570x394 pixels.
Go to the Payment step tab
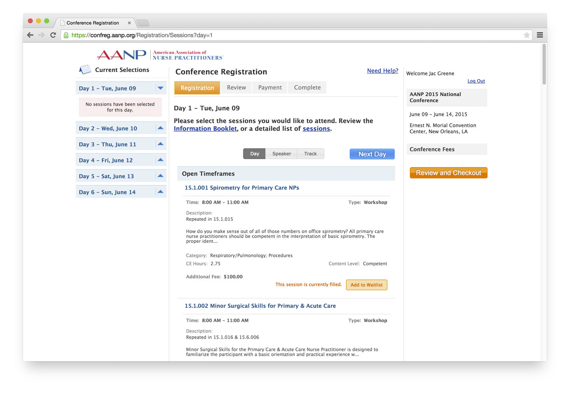[x=270, y=87]
